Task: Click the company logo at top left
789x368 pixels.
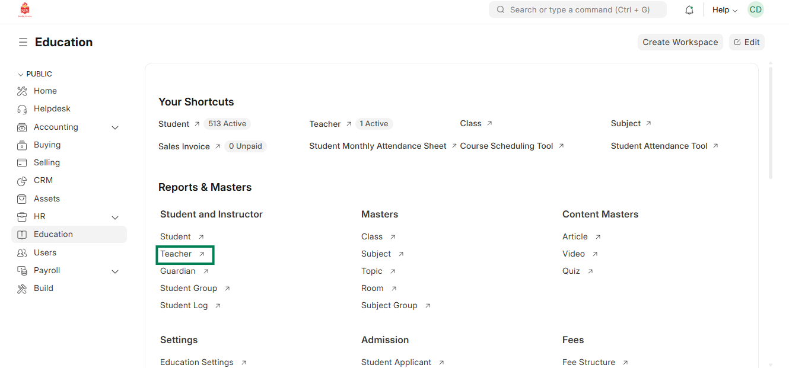Action: (25, 10)
